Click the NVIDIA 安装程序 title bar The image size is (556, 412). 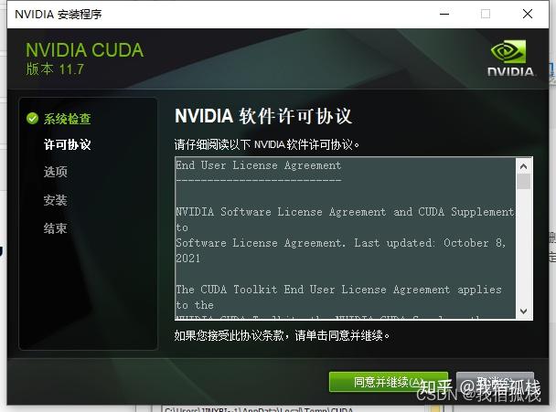[x=219, y=15]
